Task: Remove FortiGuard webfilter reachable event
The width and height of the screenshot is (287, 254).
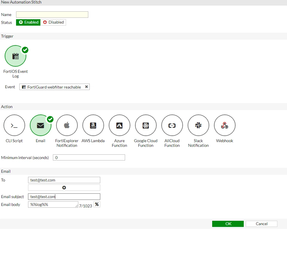Action: (87, 87)
